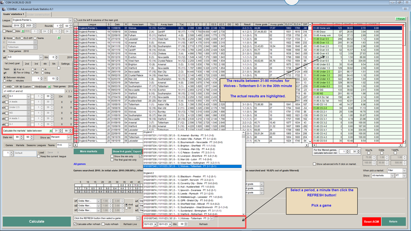Select Min&Goals radio option

(x=34, y=87)
